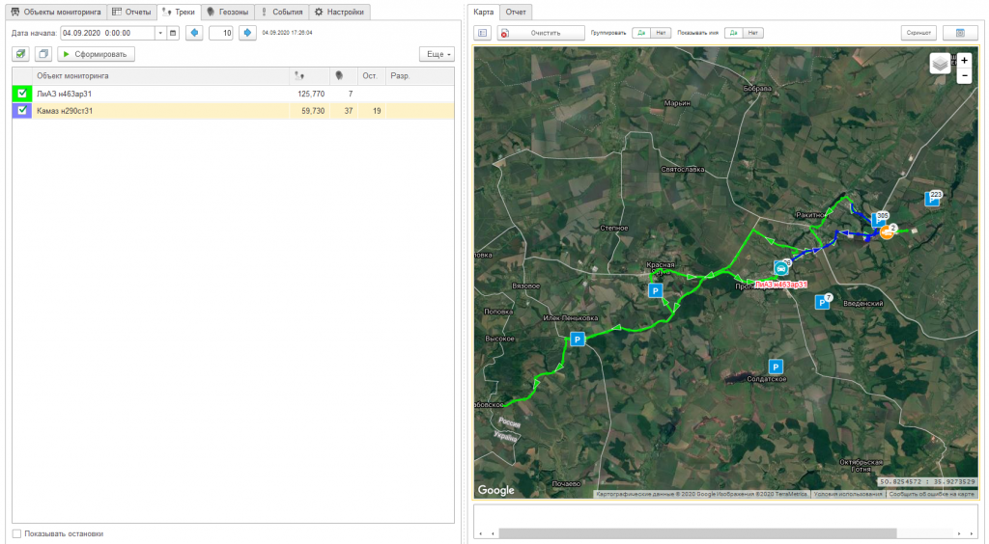Switch to the Геозоны tab

click(x=228, y=13)
